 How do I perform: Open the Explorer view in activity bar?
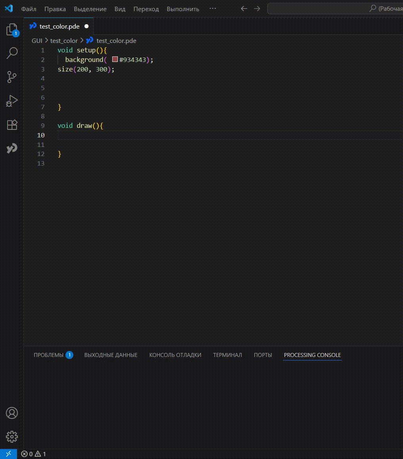12,30
